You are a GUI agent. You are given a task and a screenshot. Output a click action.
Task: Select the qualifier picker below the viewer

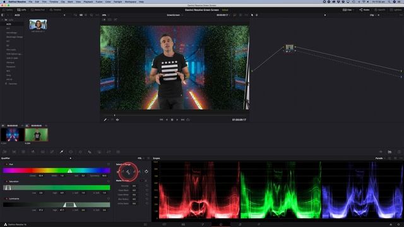[105, 120]
